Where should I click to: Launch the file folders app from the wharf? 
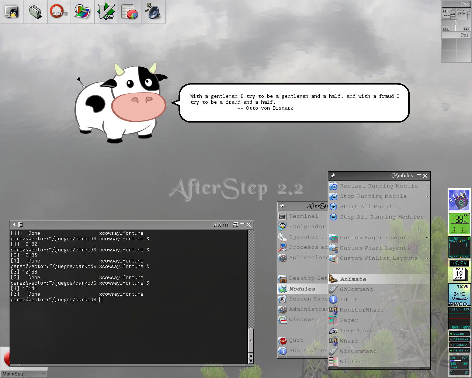tap(35, 12)
